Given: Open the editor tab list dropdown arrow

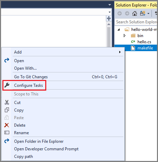Looking at the screenshot, I should (110, 5).
